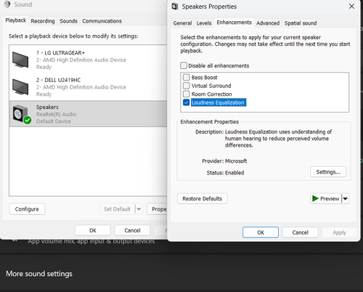Click OK in Speakers Properties
363x292 pixels.
(x=261, y=232)
